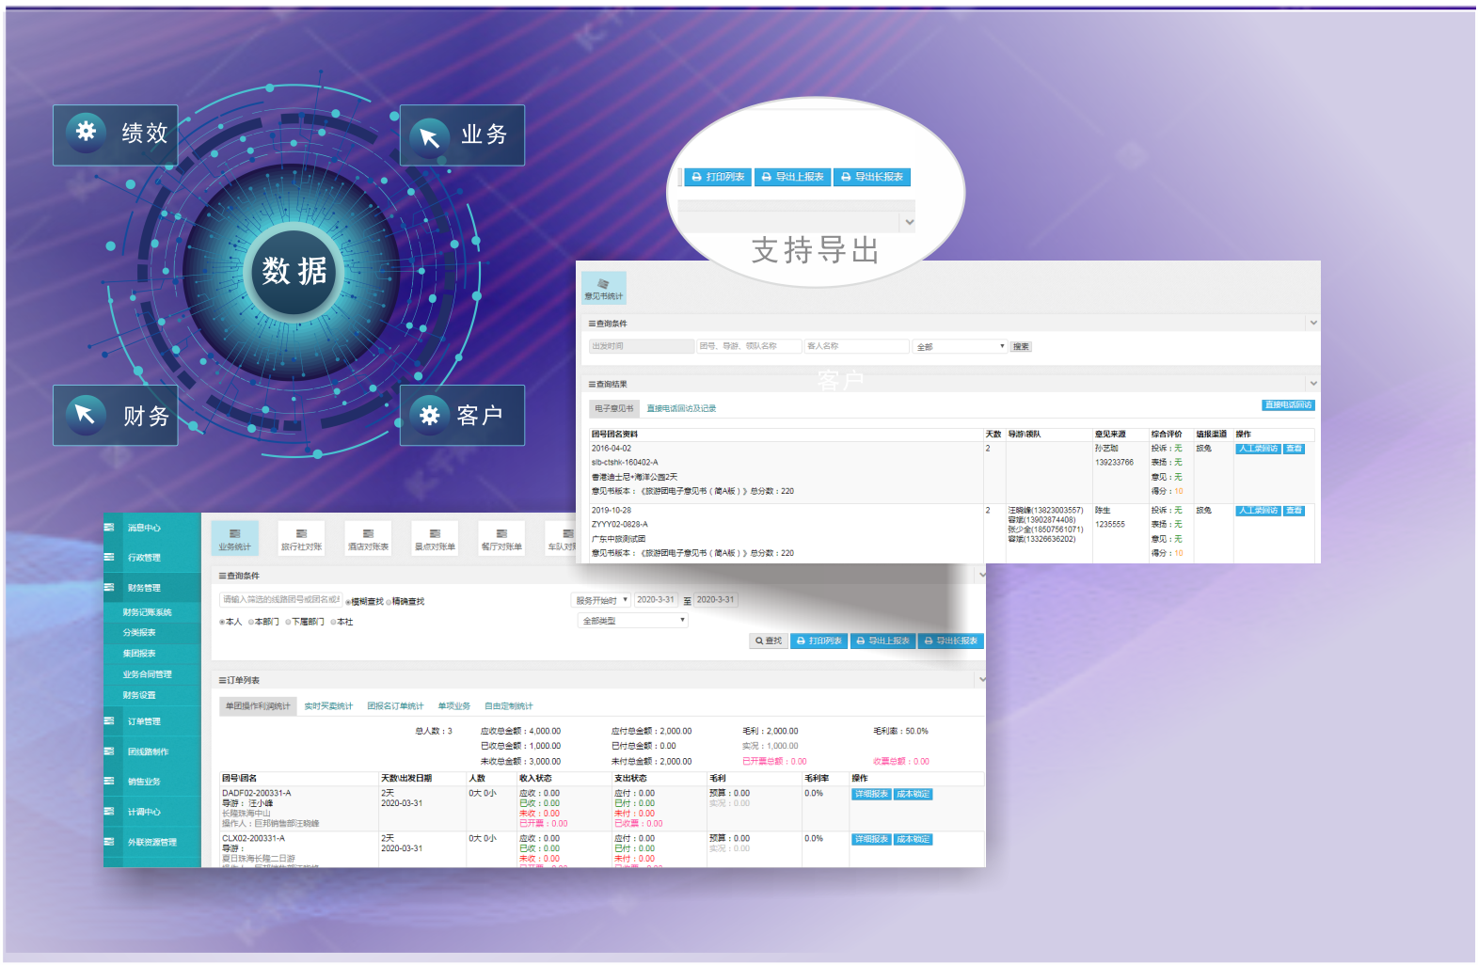Screen dimensions: 1478x965
Task: Open the 全部 dropdown in customer window
Action: coord(961,346)
